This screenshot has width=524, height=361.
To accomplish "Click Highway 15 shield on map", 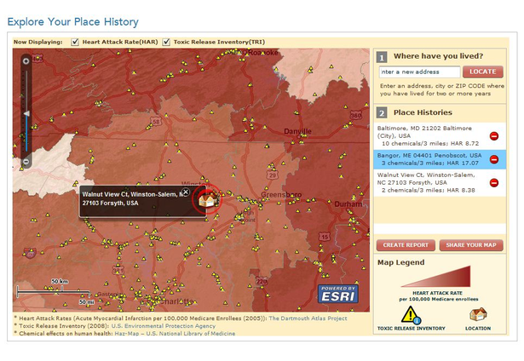I will [324, 237].
